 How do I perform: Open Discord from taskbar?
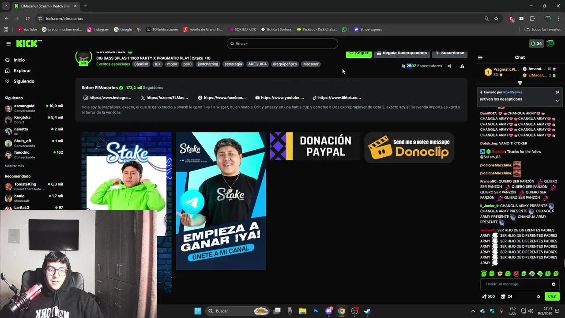(329, 311)
